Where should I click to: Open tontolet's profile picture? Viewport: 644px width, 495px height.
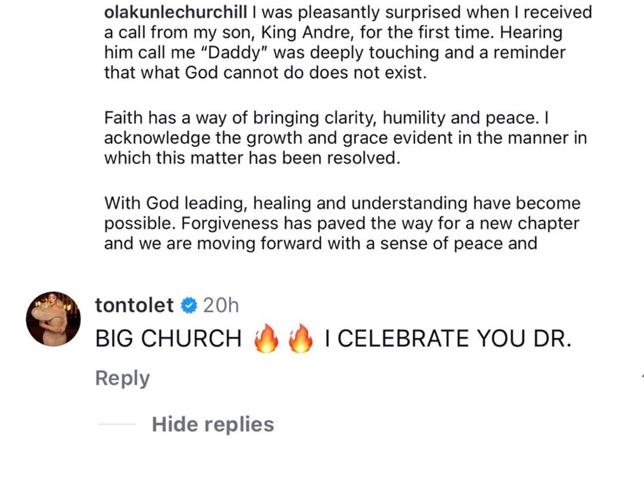click(x=53, y=319)
